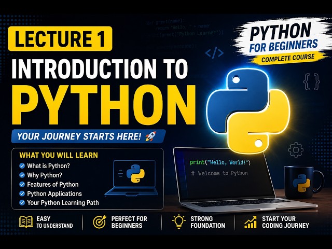This screenshot has height=249, width=332.
Task: Click the rocket emoji on the blue banner
Action: pyautogui.click(x=151, y=136)
